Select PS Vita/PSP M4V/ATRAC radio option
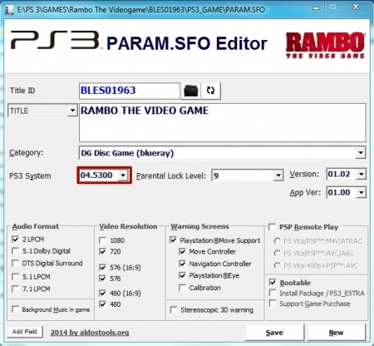374x346 pixels. coord(277,241)
